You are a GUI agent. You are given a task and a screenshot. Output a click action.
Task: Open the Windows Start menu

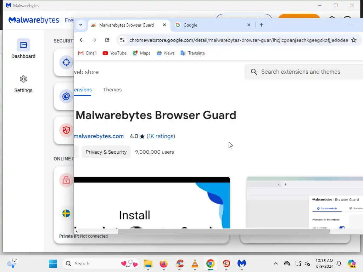[x=53, y=263]
